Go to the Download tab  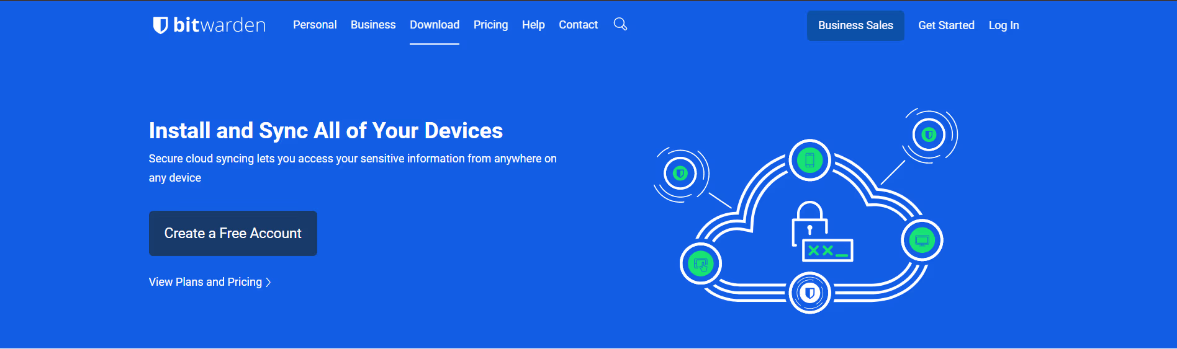[x=435, y=25]
